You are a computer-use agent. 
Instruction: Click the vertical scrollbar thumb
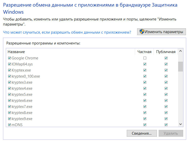(x=180, y=66)
